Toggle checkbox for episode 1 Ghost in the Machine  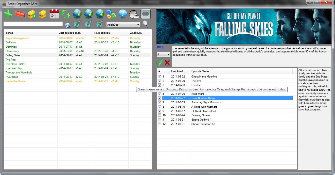coord(160,76)
